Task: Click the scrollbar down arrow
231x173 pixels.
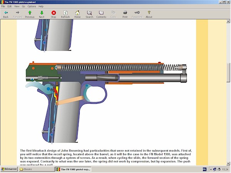Action: click(228, 163)
